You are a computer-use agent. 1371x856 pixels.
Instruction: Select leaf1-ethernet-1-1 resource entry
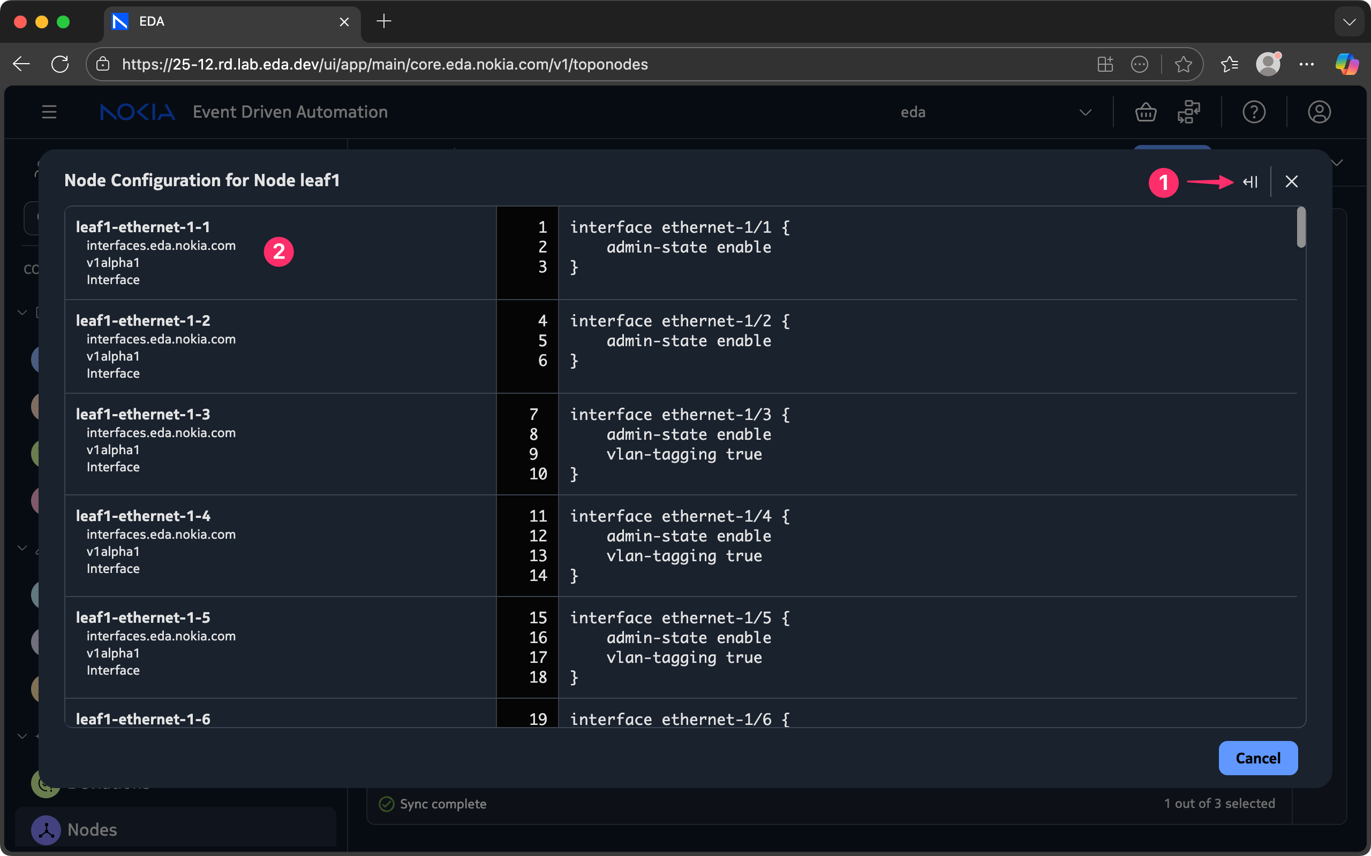click(143, 227)
